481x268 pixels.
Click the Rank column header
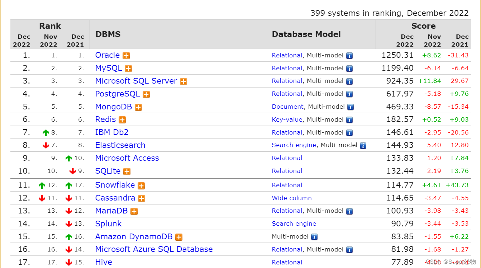[50, 26]
